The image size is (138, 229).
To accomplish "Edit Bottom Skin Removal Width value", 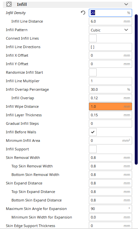I will pyautogui.click(x=110, y=175).
